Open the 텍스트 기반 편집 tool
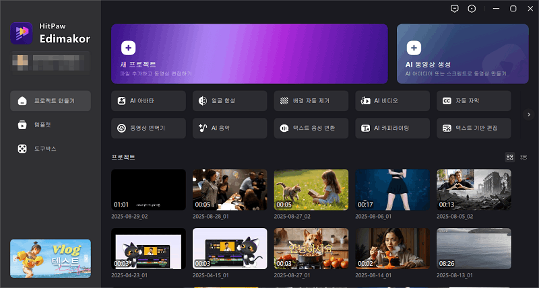539x288 pixels. click(474, 128)
